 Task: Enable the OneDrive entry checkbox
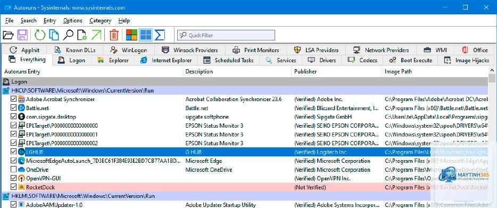pos(13,170)
